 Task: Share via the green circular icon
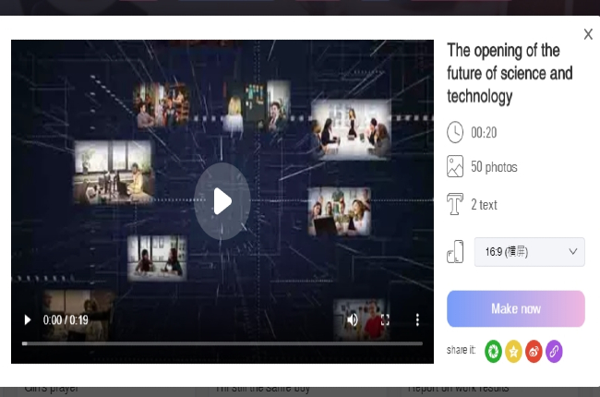[x=493, y=351]
